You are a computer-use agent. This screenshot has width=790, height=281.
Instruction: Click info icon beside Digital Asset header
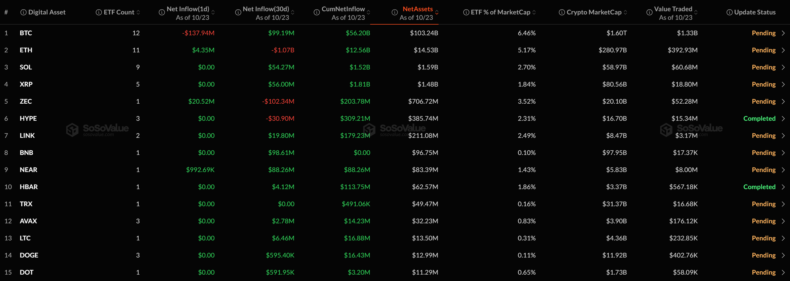click(23, 12)
